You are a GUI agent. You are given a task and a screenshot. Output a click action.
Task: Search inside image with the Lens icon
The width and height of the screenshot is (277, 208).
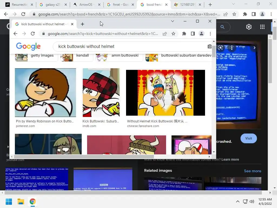click(220, 48)
